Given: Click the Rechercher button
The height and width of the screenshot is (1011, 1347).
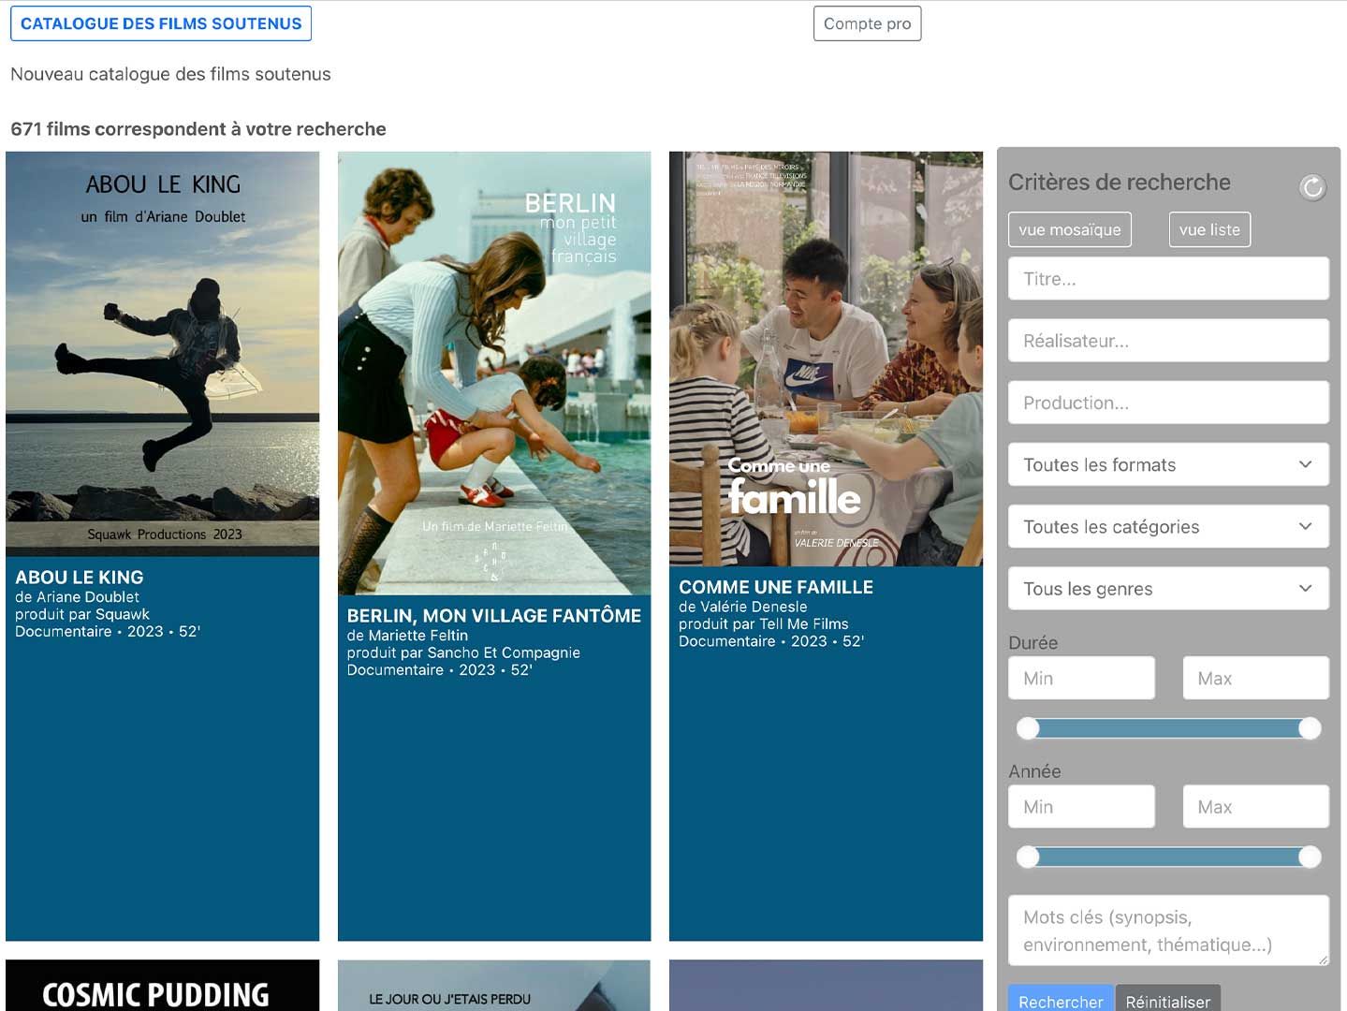Looking at the screenshot, I should click(1061, 1000).
